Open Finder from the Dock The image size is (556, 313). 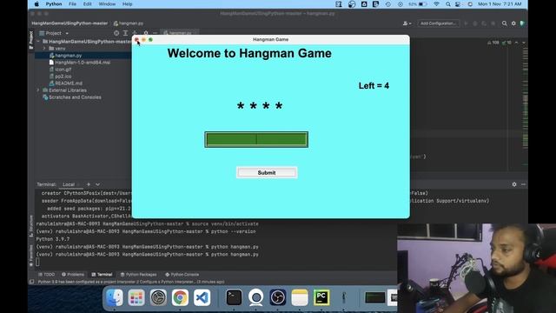[115, 297]
